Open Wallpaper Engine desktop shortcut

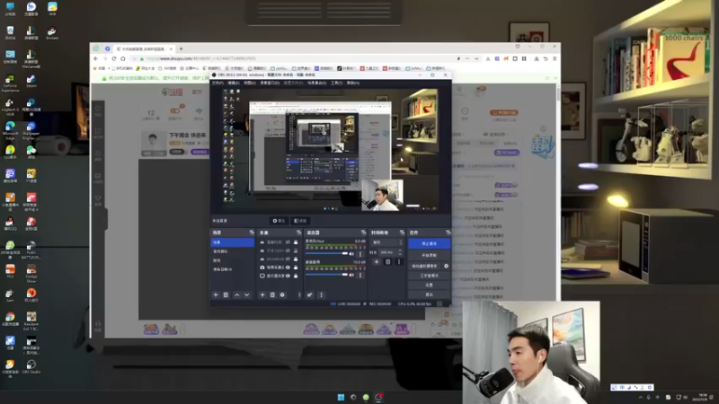31,129
